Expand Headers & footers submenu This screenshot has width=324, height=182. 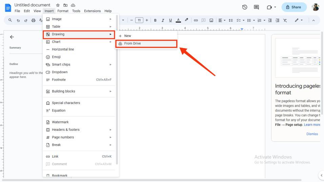point(79,130)
